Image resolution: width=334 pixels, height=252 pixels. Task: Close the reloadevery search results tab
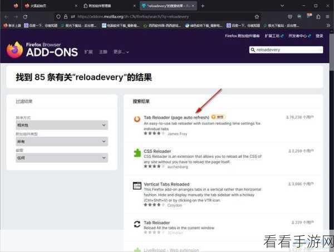pos(193,6)
